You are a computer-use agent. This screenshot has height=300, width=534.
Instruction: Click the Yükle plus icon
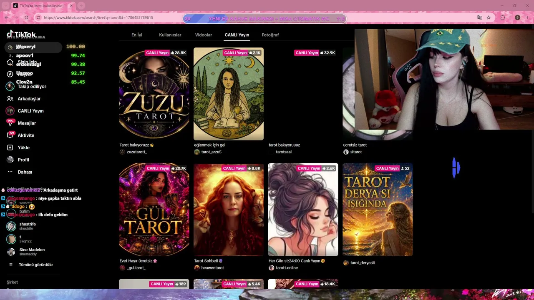click(x=10, y=147)
